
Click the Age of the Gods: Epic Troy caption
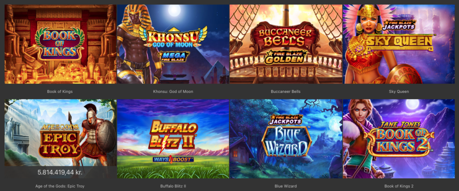tap(60, 186)
